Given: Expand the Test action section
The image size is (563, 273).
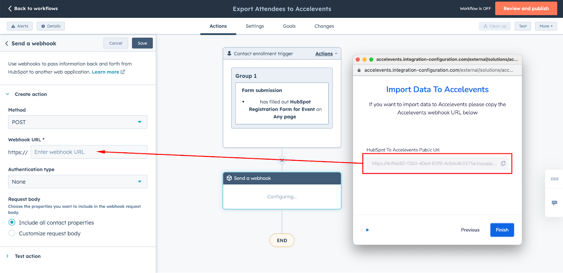Looking at the screenshot, I should point(7,256).
